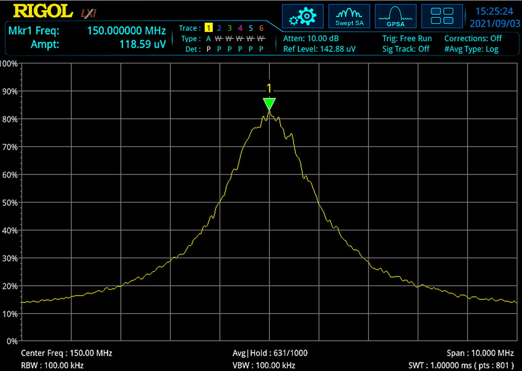Open the settings gear icon
Screen dimensions: 522x371
click(303, 16)
